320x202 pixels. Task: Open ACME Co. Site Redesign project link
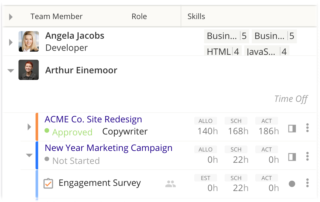(93, 119)
